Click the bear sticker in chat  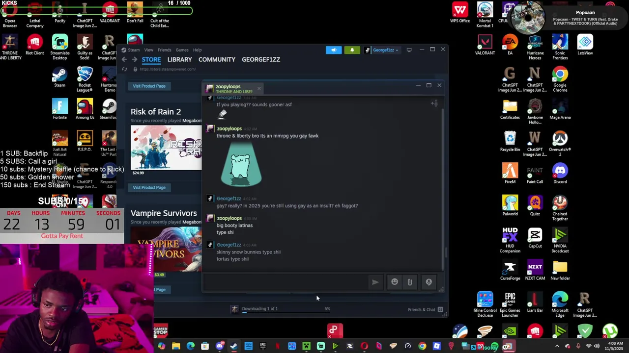tap(241, 166)
